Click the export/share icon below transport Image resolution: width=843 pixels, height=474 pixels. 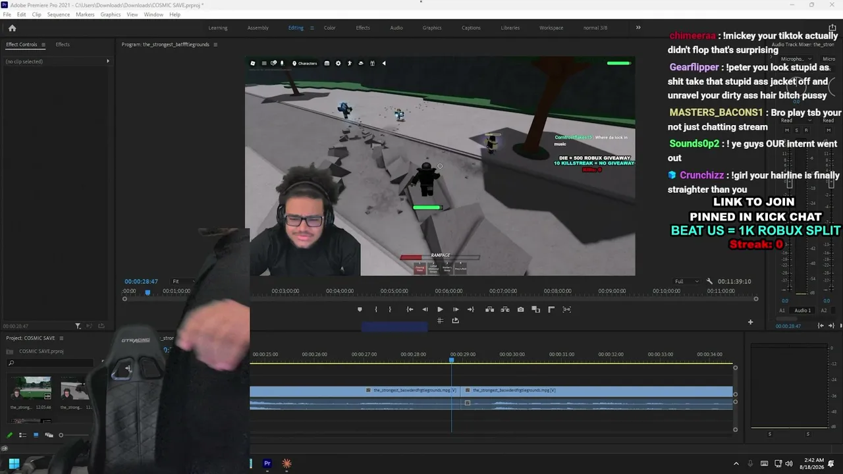click(x=455, y=321)
